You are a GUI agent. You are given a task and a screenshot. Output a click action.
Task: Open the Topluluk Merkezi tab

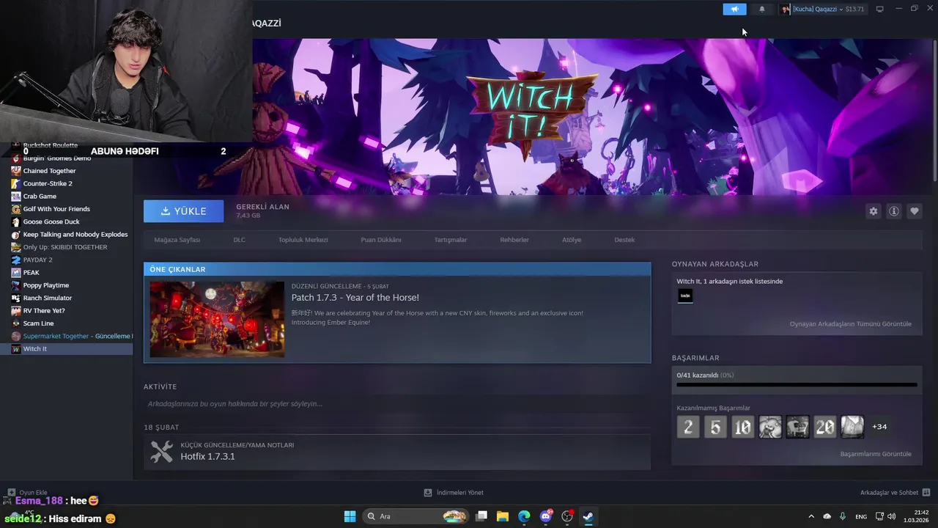point(303,240)
